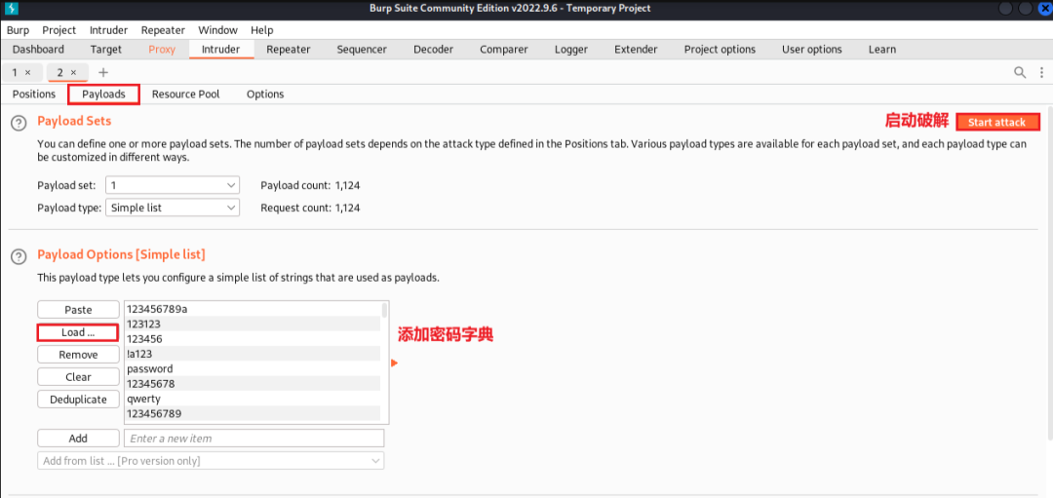Open the Intruder menu in menu bar
This screenshot has width=1053, height=498.
pos(109,30)
